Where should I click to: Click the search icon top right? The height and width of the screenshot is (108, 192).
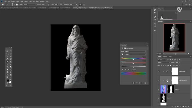point(183,4)
